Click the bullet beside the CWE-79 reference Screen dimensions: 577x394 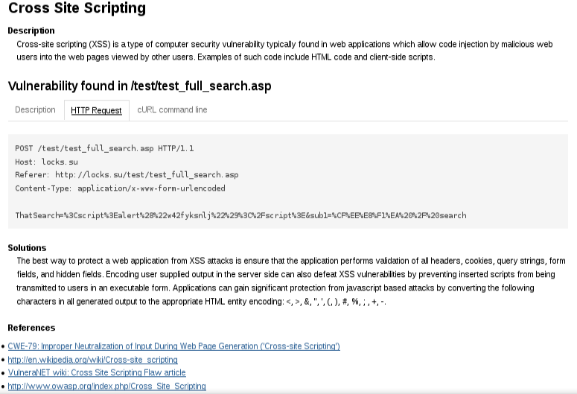3,346
